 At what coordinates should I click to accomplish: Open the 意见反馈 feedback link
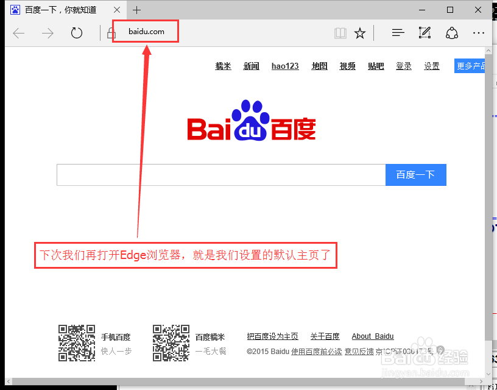[359, 352]
